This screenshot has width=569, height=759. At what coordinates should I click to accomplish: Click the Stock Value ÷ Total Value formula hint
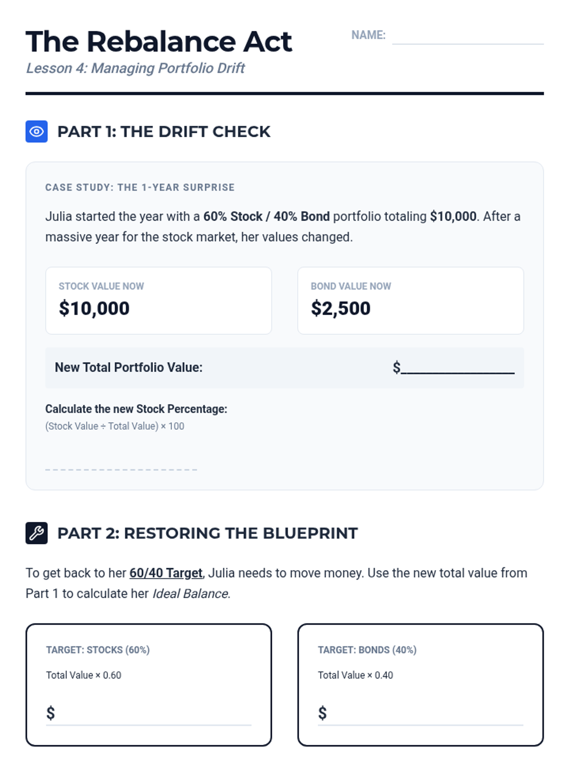[115, 426]
